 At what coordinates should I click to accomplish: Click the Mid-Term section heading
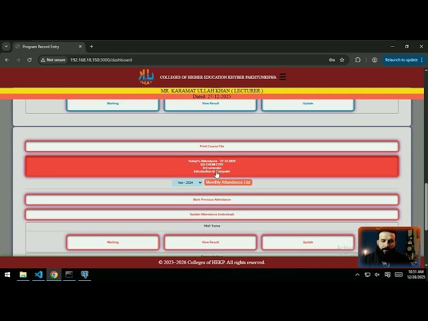(x=212, y=226)
